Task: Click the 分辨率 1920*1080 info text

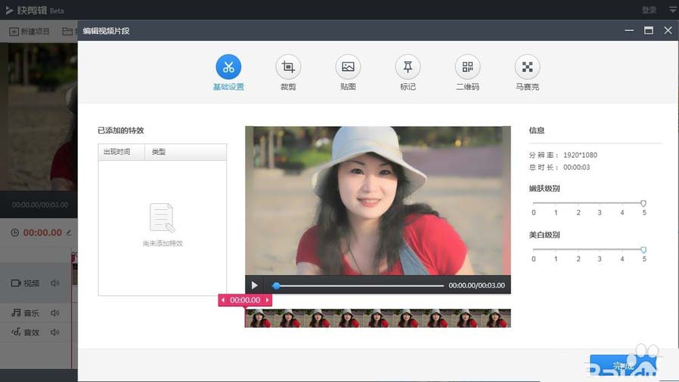Action: [563, 155]
